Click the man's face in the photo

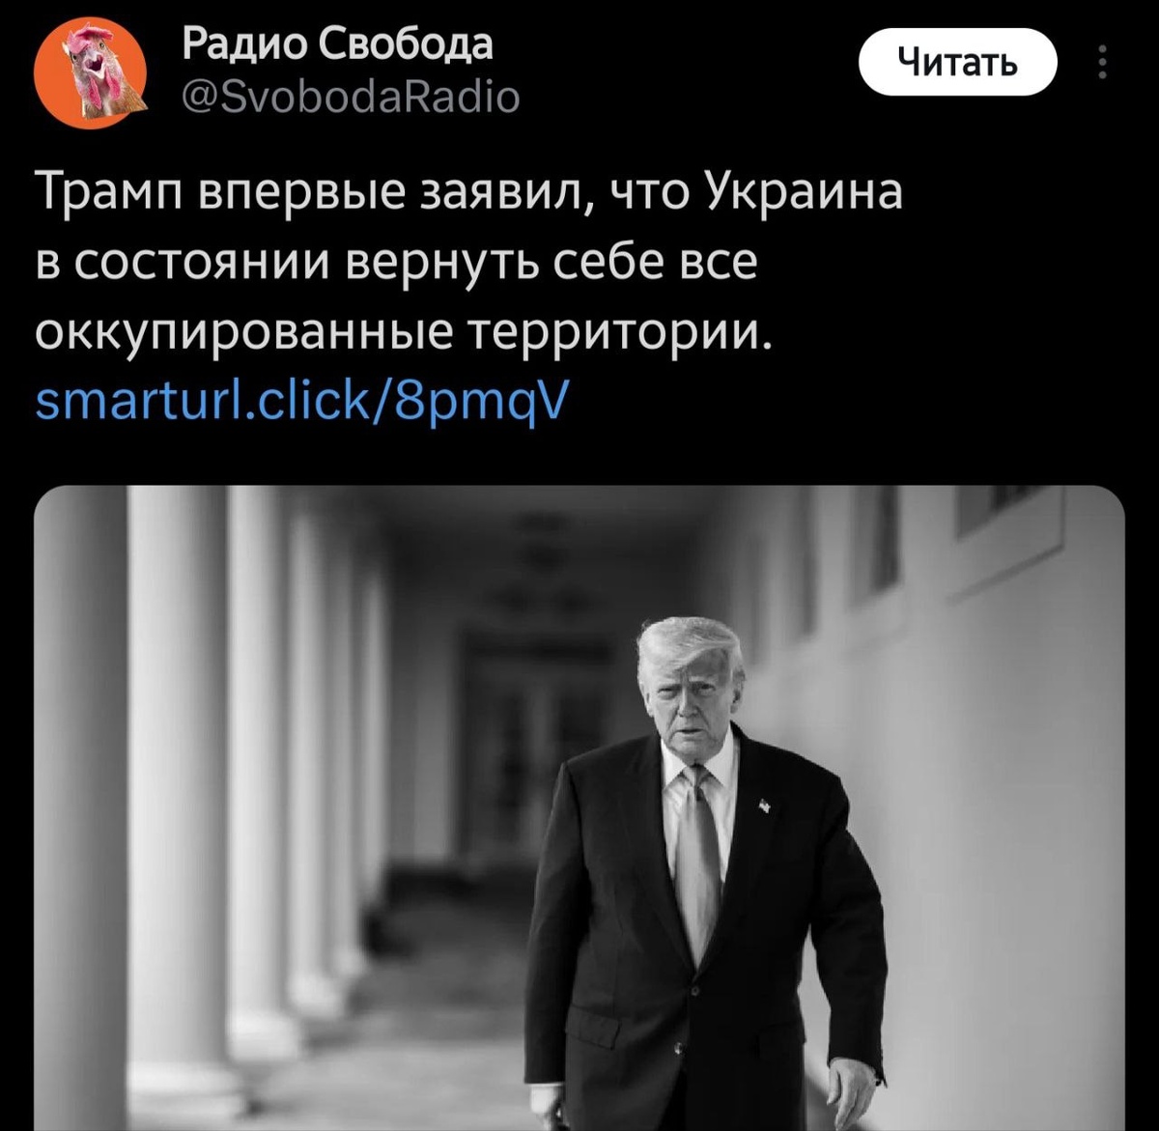point(693,707)
